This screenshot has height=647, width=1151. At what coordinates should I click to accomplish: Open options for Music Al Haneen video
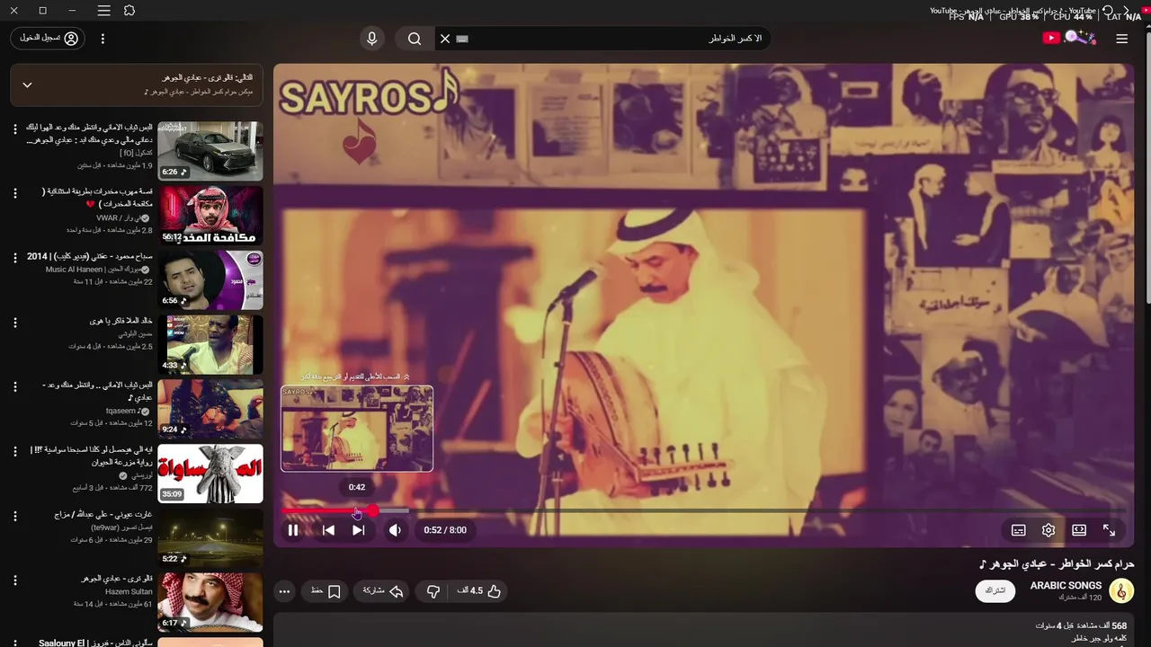(14, 258)
